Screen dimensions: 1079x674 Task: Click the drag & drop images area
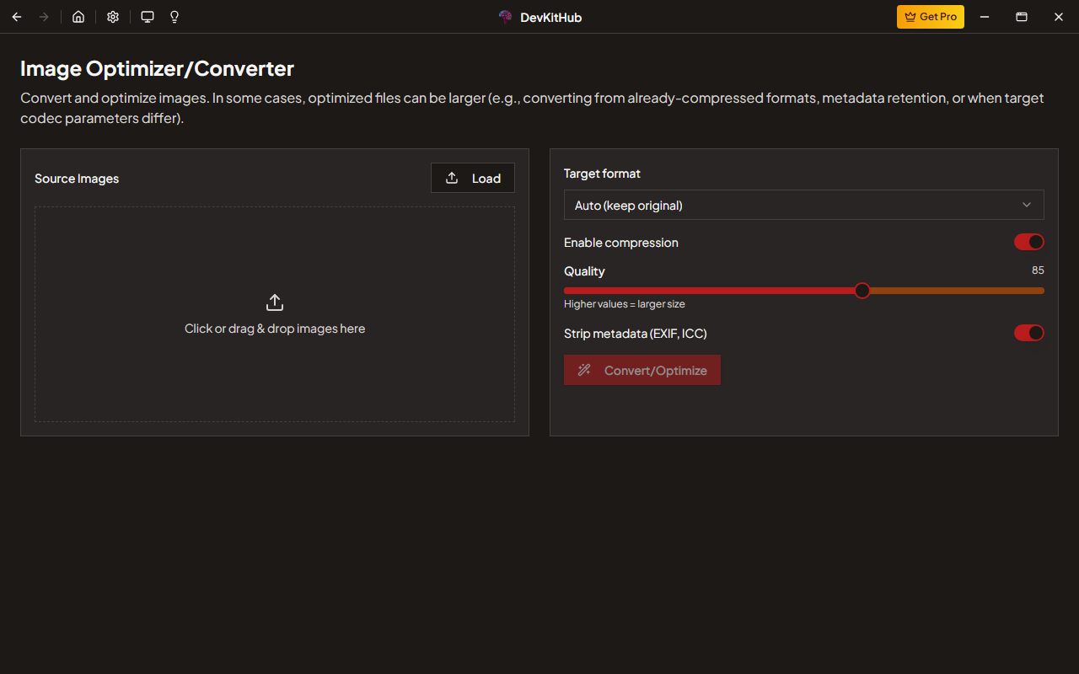(275, 314)
